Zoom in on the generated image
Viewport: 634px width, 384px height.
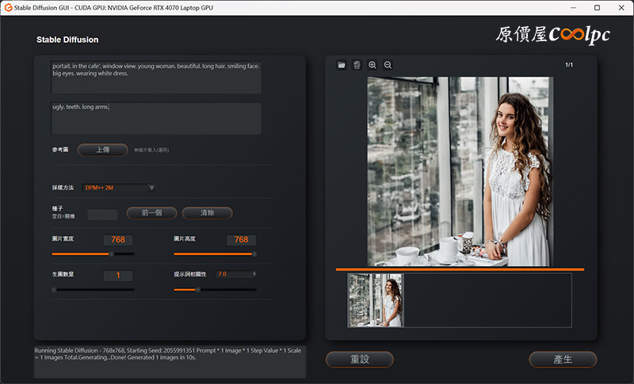(x=372, y=65)
